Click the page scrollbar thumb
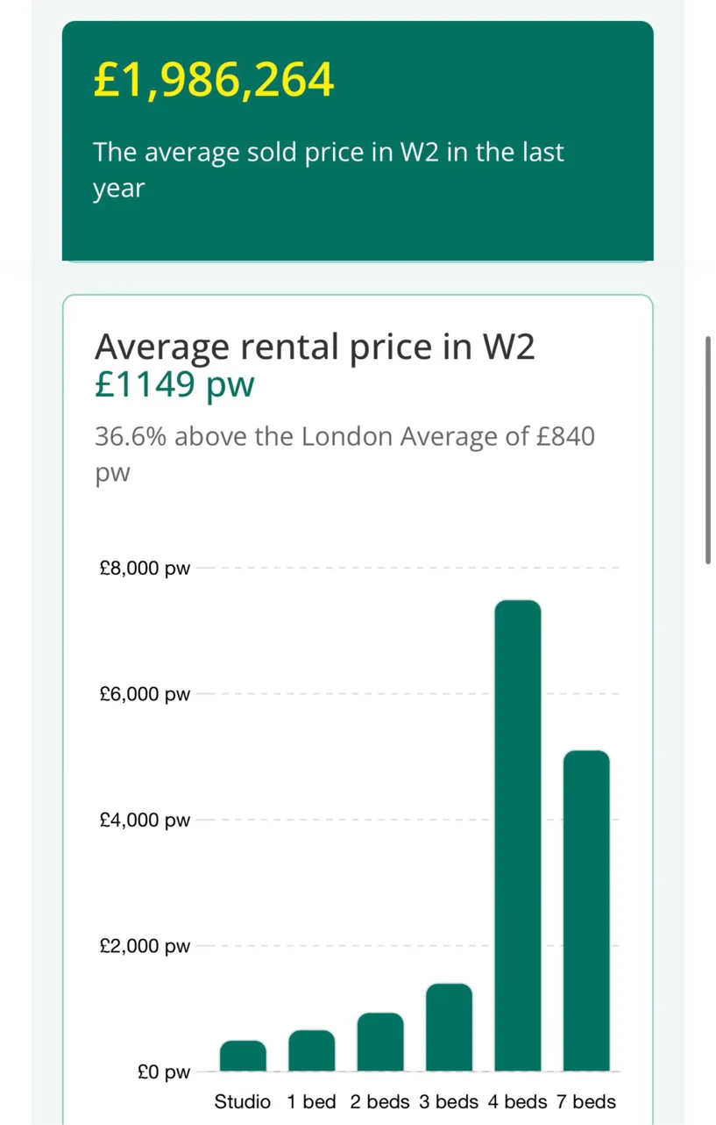The height and width of the screenshot is (1125, 716). coord(708,448)
